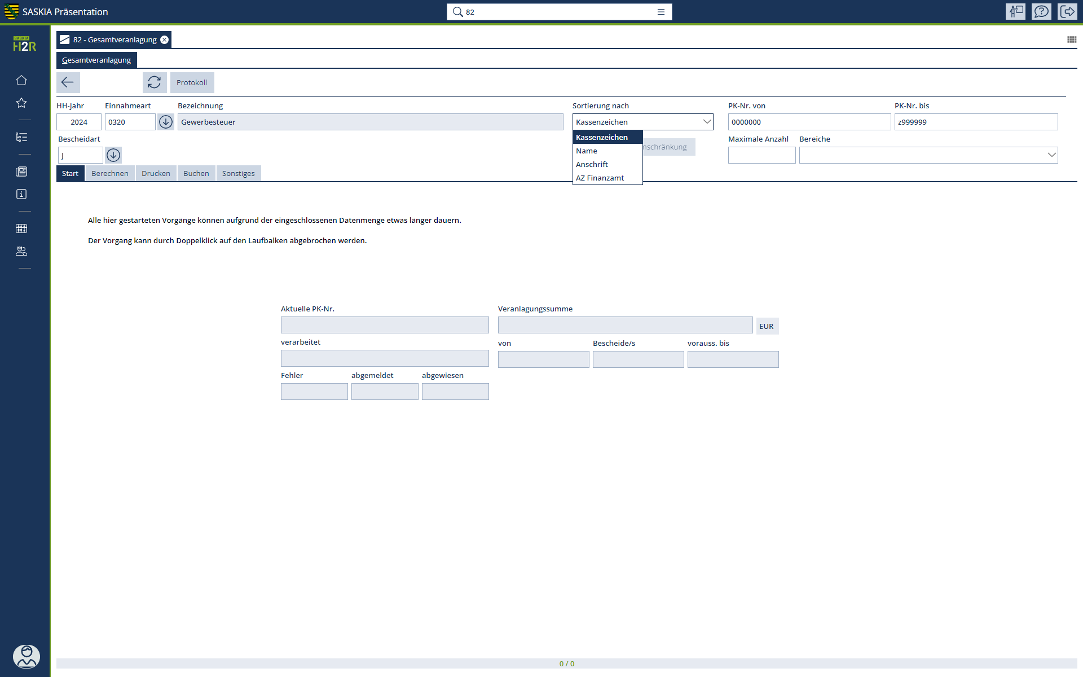Viewport: 1083px width, 677px height.
Task: Choose AZ Finanzamt sorting option
Action: 600,178
